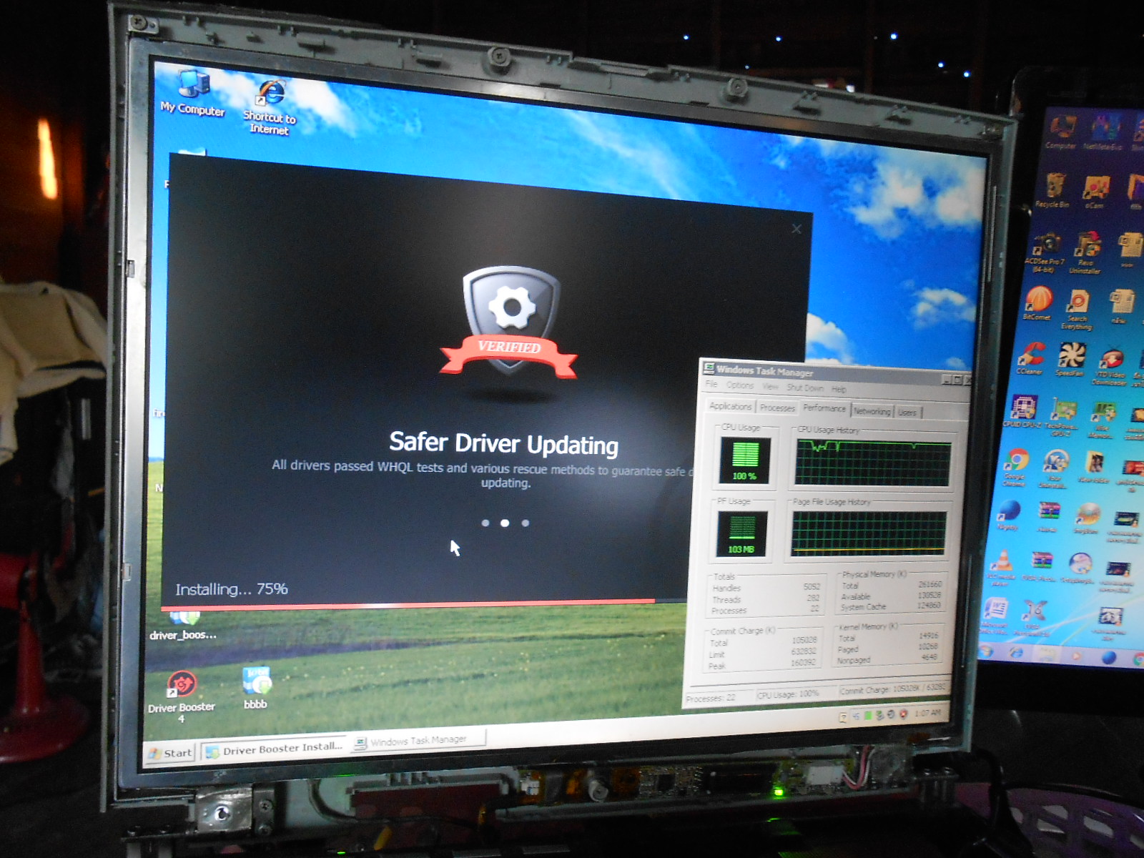The height and width of the screenshot is (858, 1144).
Task: Open the driver_boos... installer file icon
Action: (x=183, y=626)
